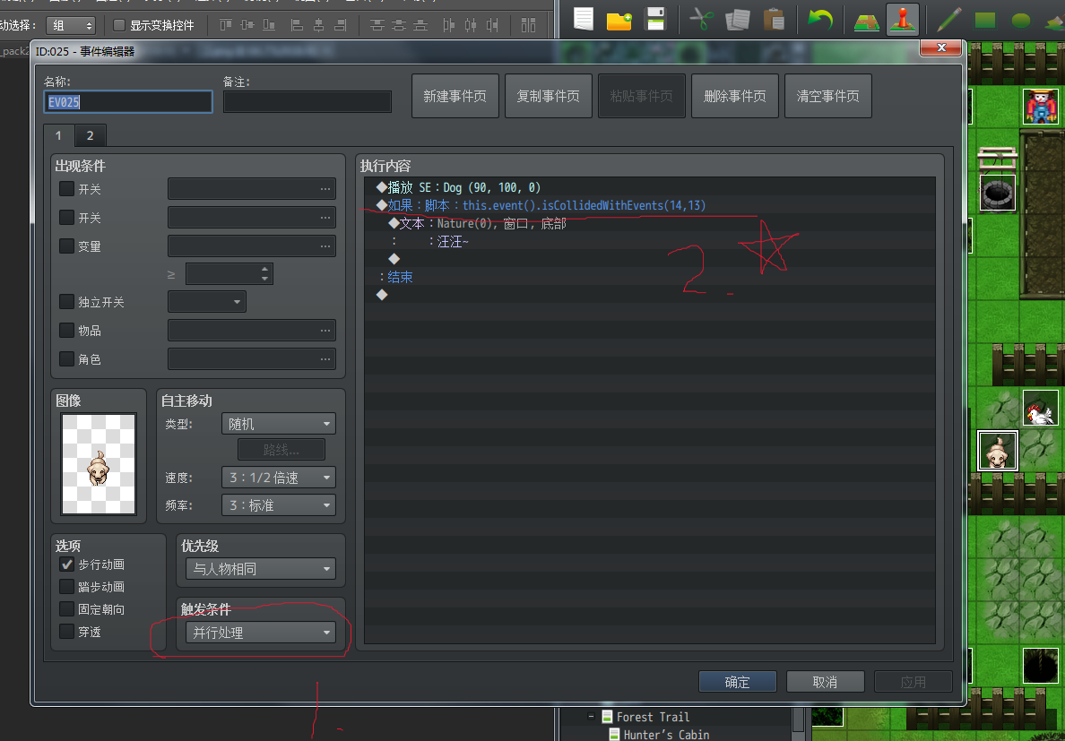Click the dog image preview box
The height and width of the screenshot is (741, 1065).
(99, 463)
